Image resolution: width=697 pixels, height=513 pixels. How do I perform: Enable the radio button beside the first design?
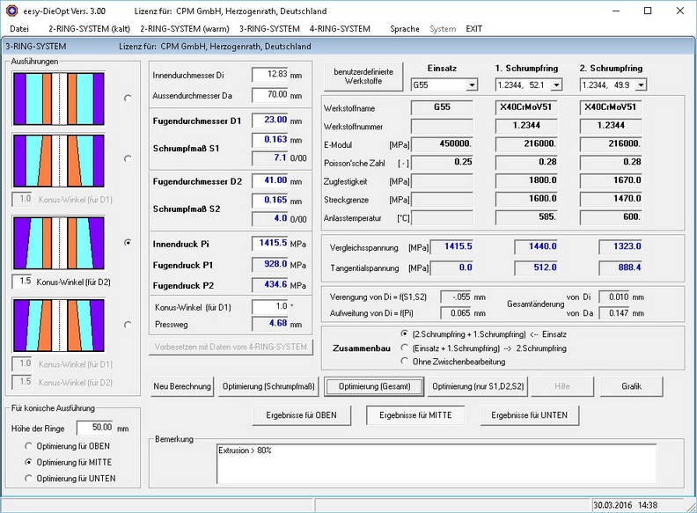tap(128, 98)
